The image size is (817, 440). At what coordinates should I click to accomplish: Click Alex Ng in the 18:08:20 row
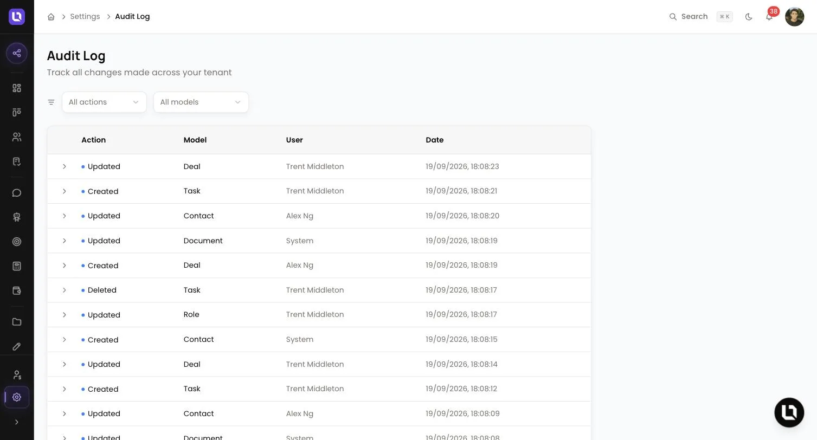point(300,216)
